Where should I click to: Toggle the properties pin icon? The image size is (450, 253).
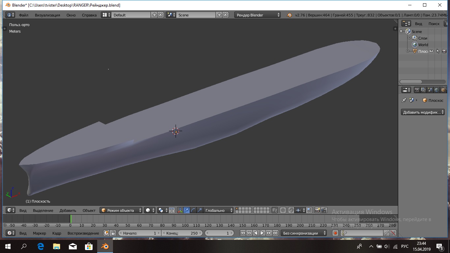(x=404, y=100)
